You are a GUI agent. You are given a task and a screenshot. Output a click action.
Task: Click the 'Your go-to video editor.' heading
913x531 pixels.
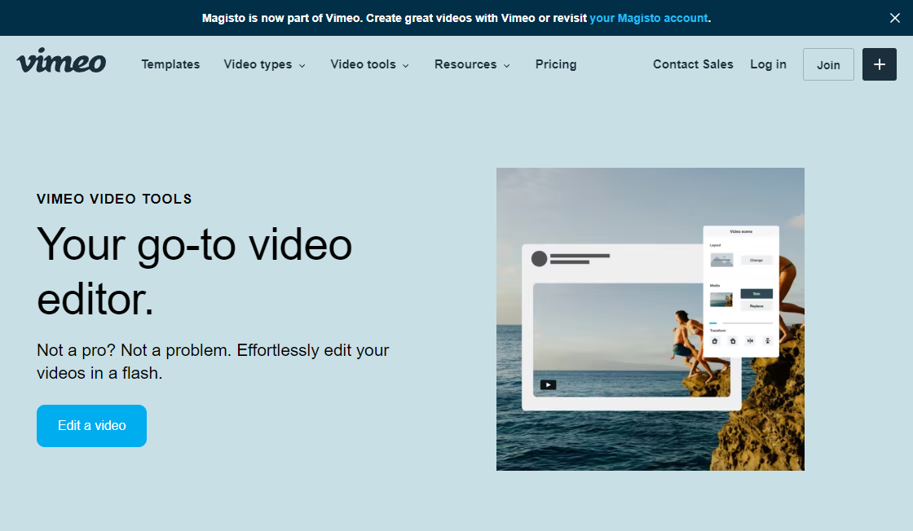195,271
